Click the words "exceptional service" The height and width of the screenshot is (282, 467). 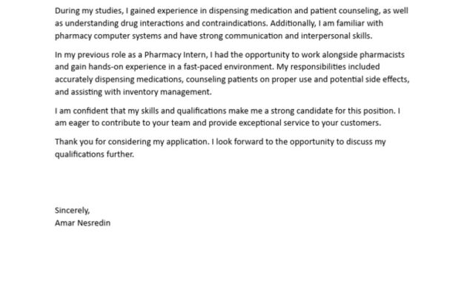(274, 123)
